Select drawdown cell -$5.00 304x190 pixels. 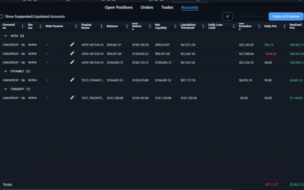[x=243, y=98]
